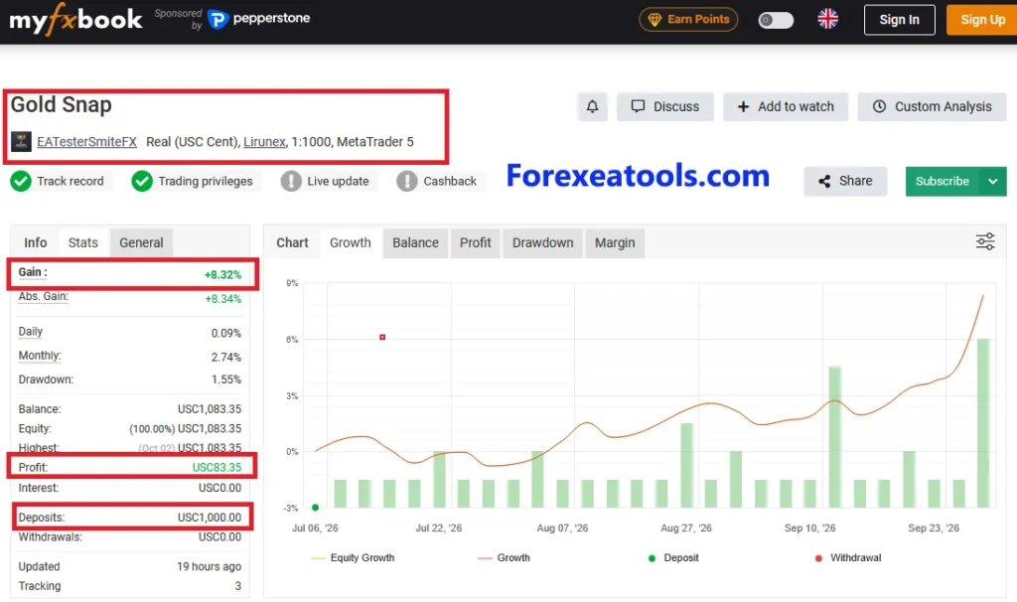Click the Cashback exclamation status icon

tap(406, 181)
